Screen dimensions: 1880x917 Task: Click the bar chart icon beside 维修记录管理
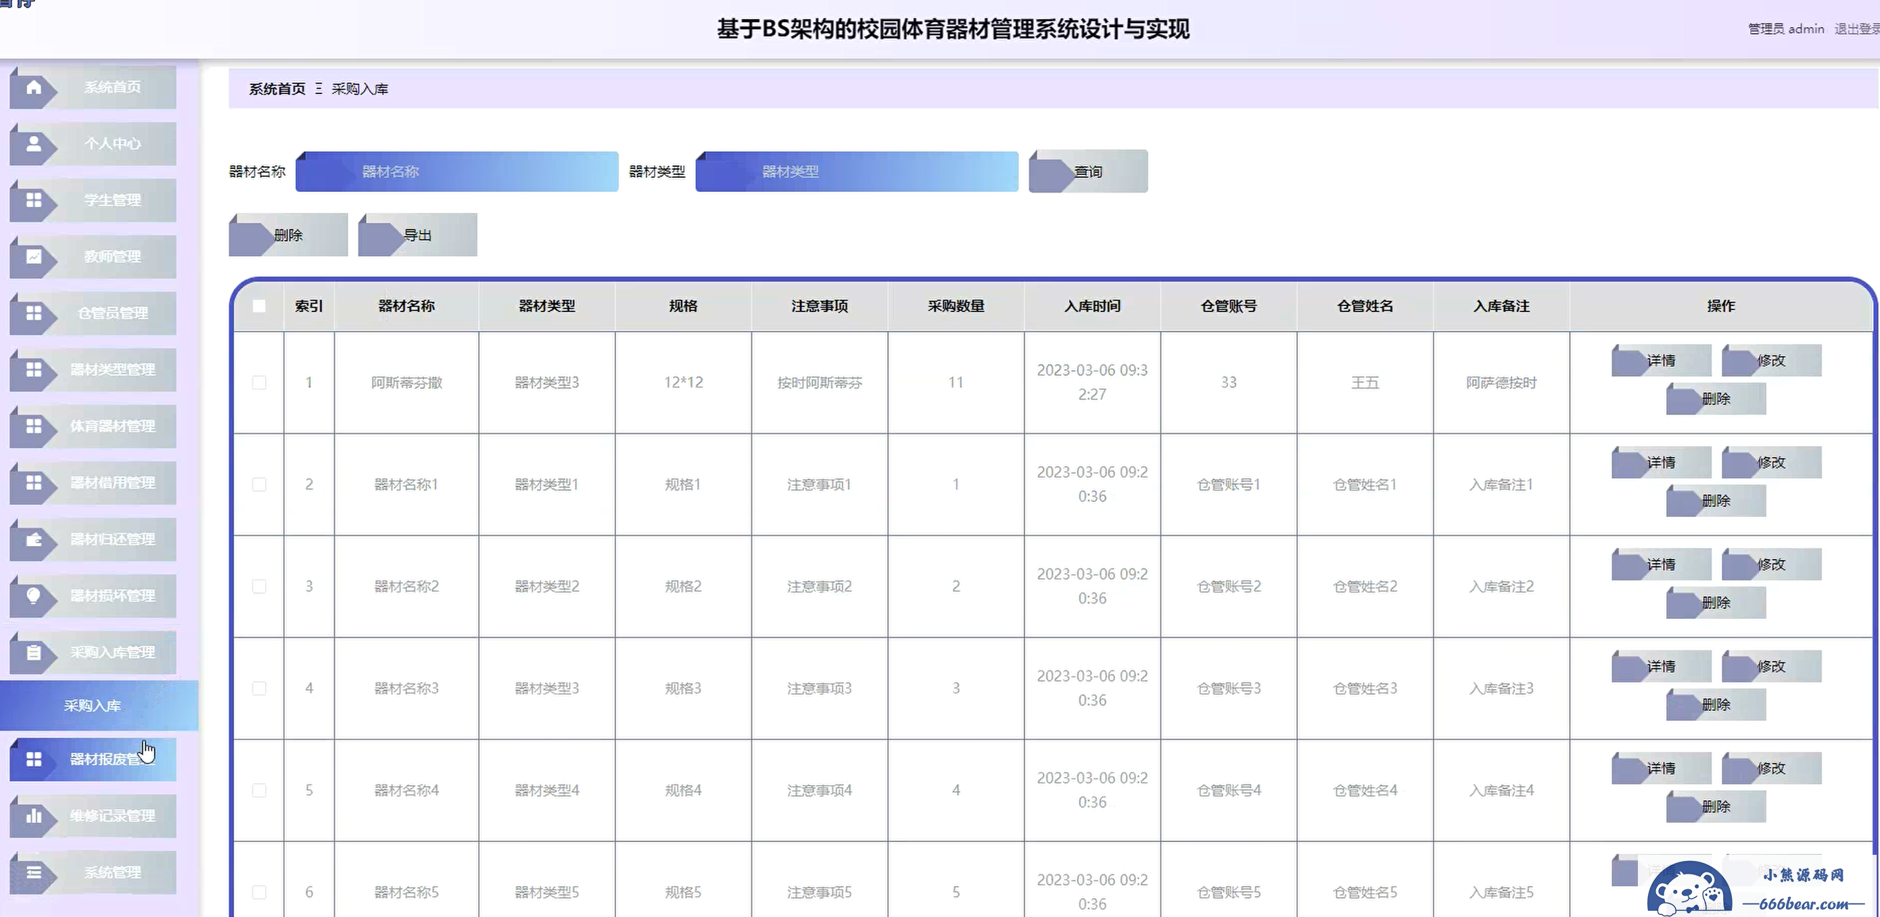(x=34, y=816)
